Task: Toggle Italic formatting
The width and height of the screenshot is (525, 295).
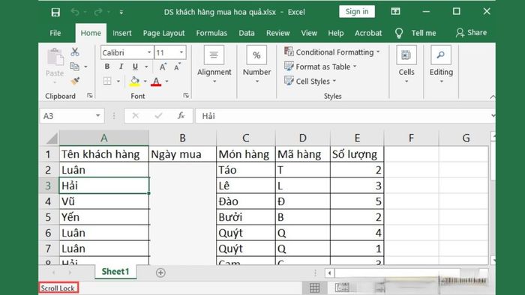Action: coord(121,67)
